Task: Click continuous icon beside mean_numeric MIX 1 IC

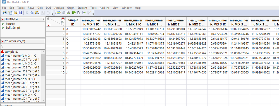Action: coord(3,56)
